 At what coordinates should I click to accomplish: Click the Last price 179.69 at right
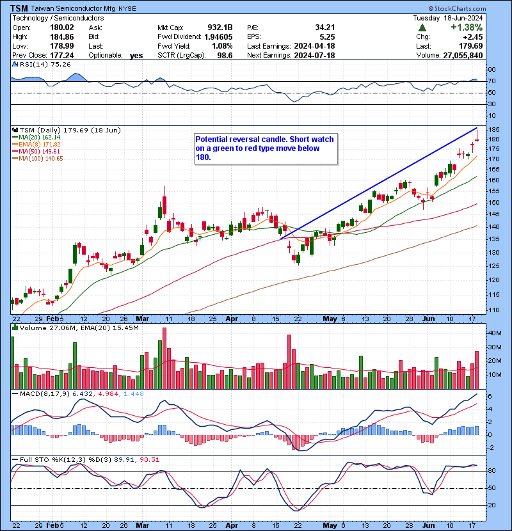coord(472,45)
